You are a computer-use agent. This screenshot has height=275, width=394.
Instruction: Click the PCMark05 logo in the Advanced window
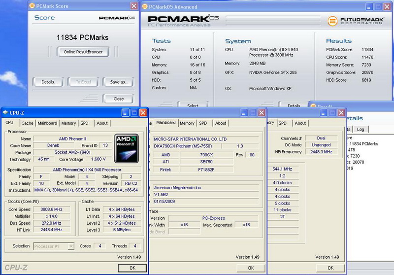[183, 21]
